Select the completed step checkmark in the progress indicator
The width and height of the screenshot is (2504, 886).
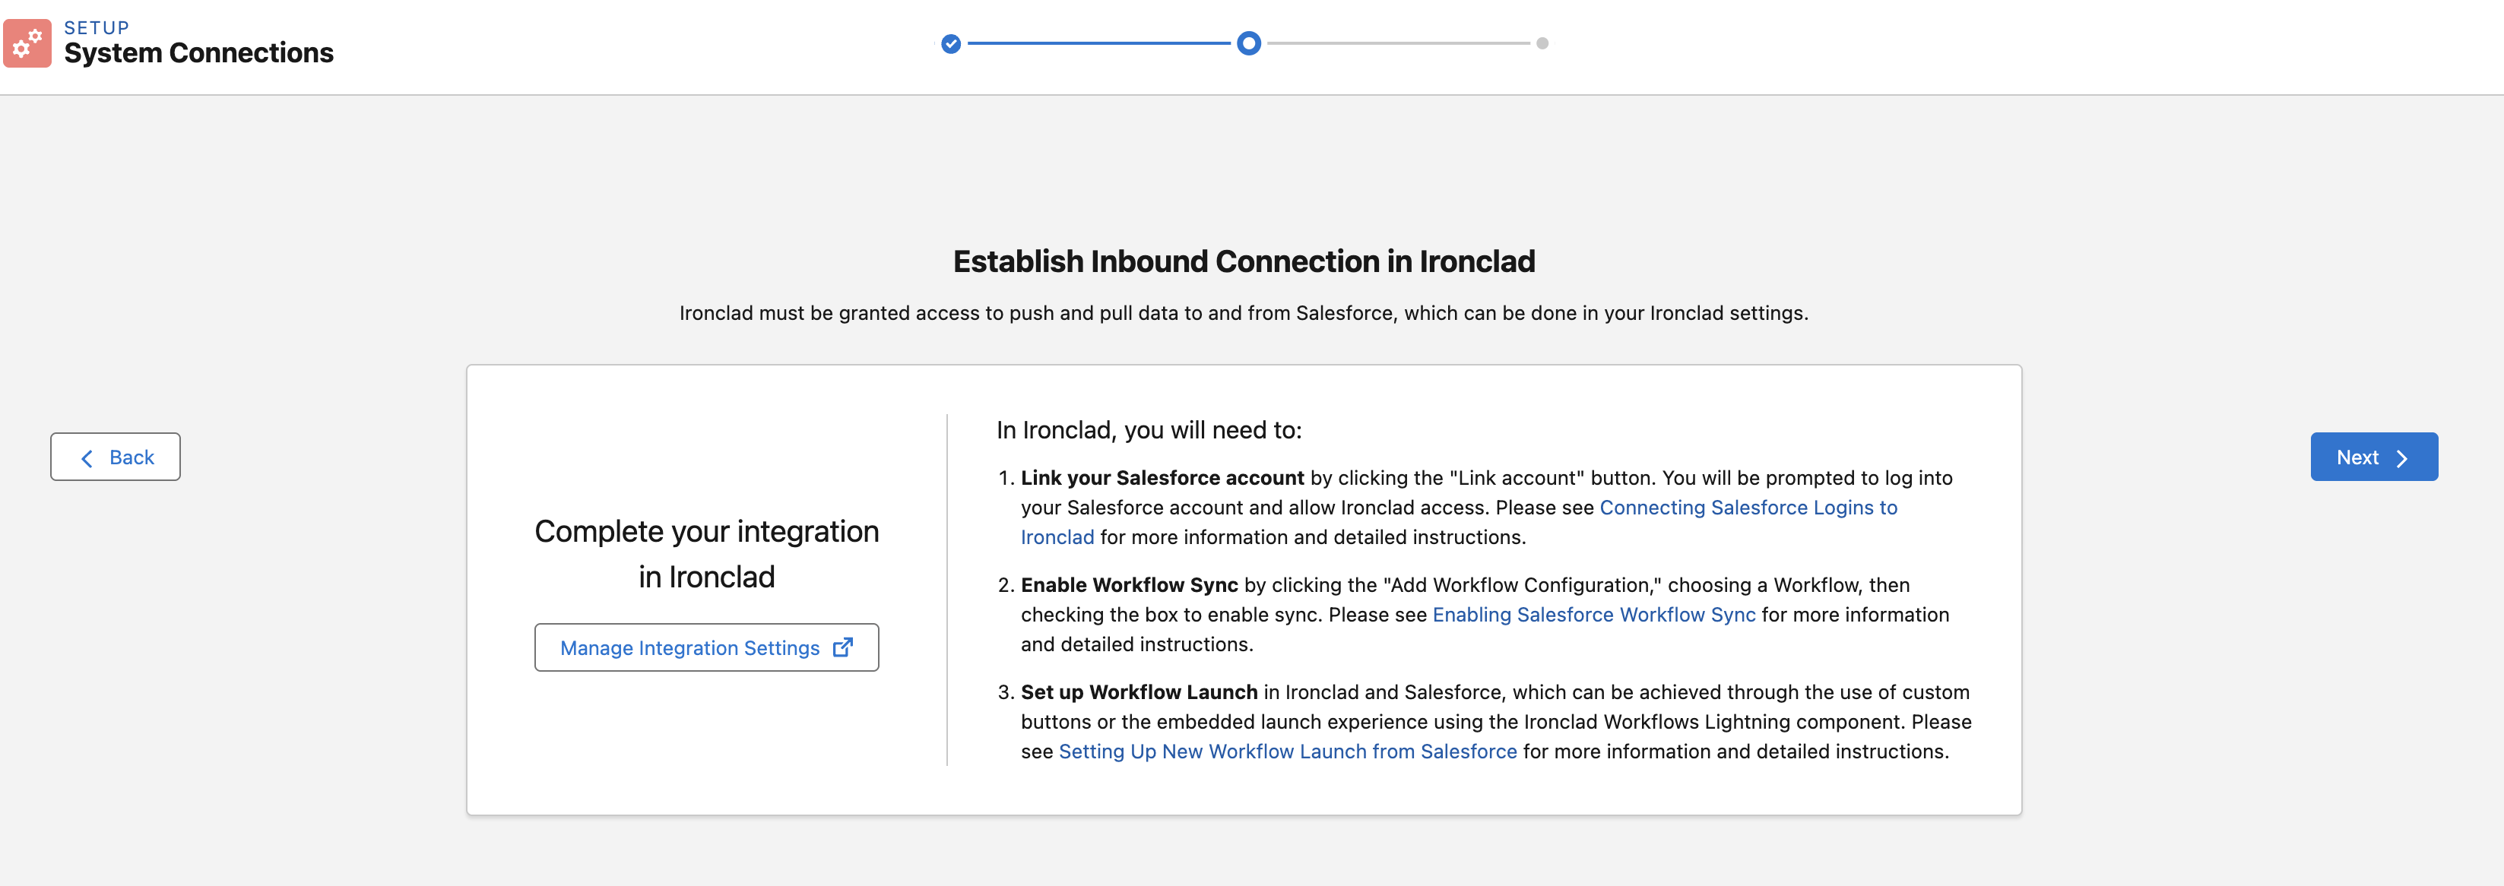click(x=949, y=43)
